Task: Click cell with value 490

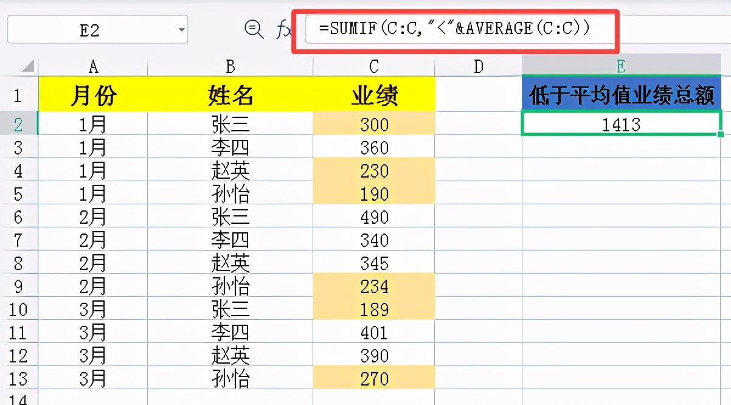Action: click(374, 216)
